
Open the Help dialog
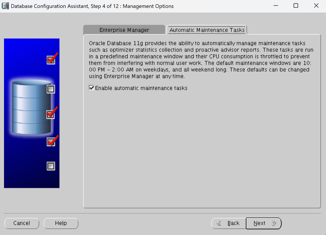pyautogui.click(x=61, y=223)
